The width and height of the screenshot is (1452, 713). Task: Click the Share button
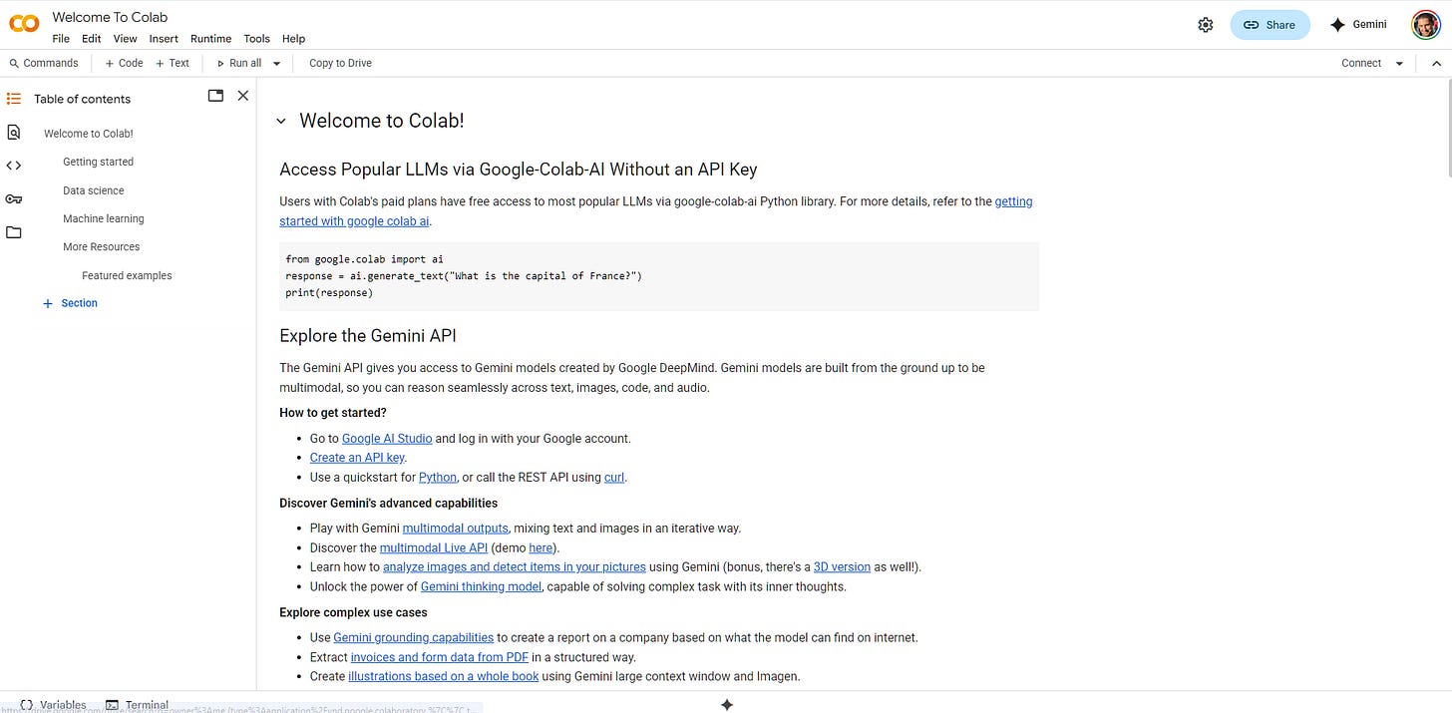[x=1270, y=24]
